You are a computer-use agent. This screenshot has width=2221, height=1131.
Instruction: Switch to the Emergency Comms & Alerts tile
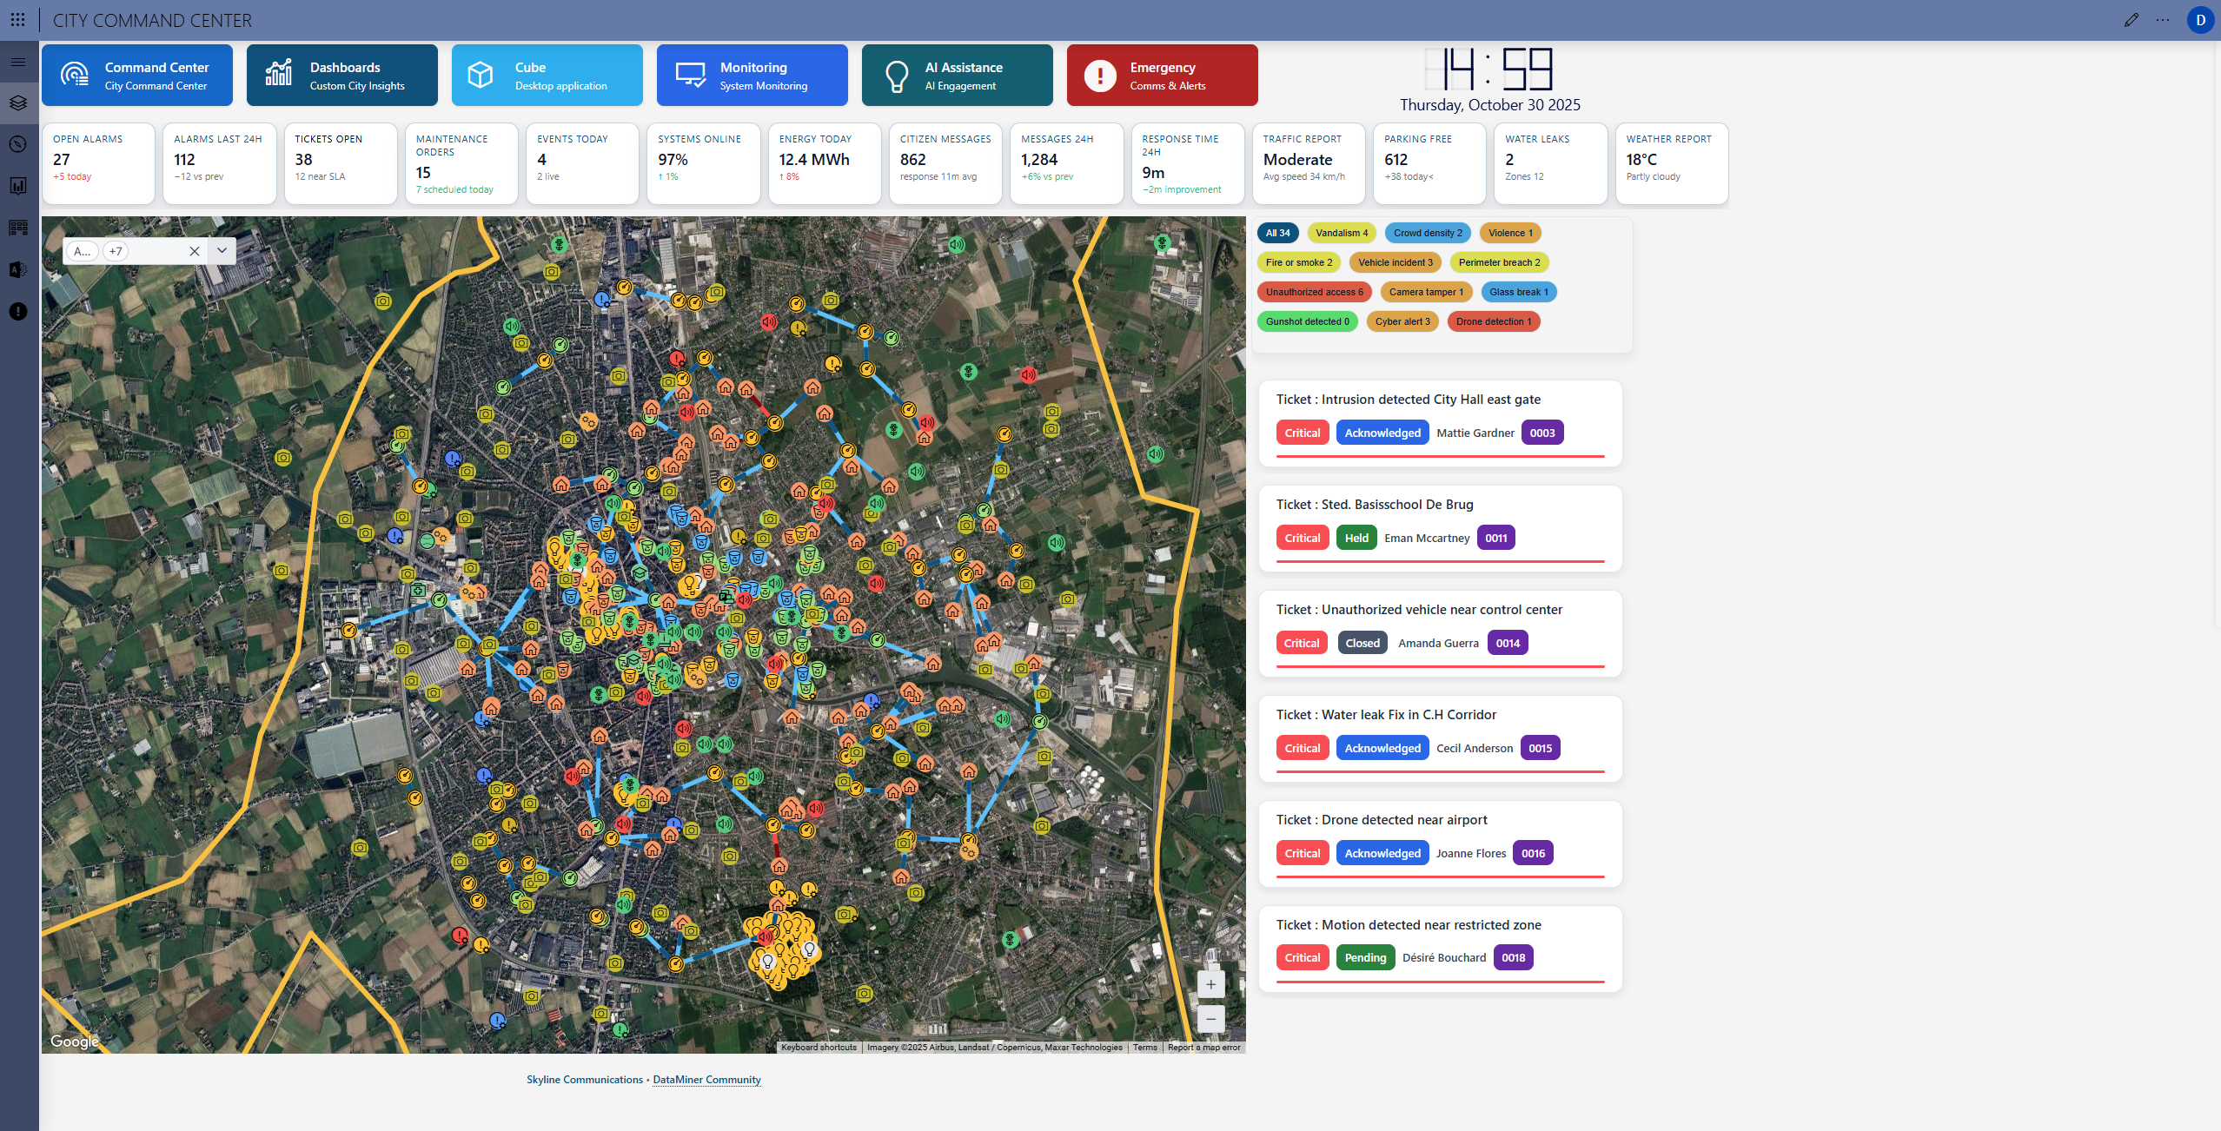(x=1162, y=76)
